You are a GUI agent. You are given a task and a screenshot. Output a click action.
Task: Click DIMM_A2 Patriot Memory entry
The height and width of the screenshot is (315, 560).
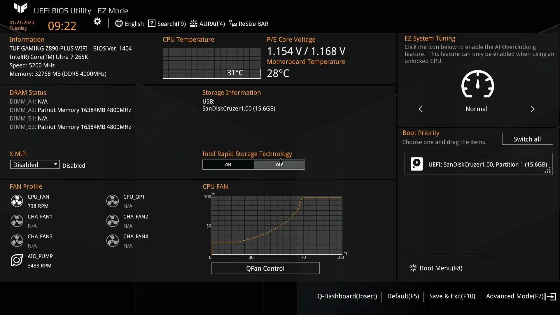click(70, 110)
